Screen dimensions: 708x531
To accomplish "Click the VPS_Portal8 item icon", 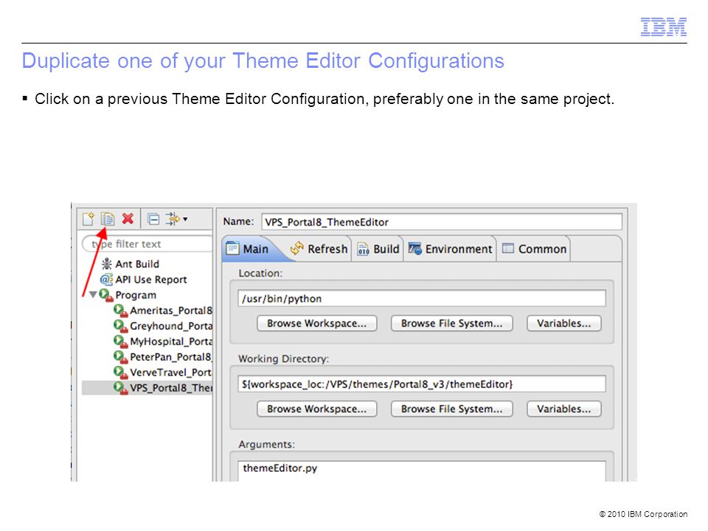I will [120, 388].
